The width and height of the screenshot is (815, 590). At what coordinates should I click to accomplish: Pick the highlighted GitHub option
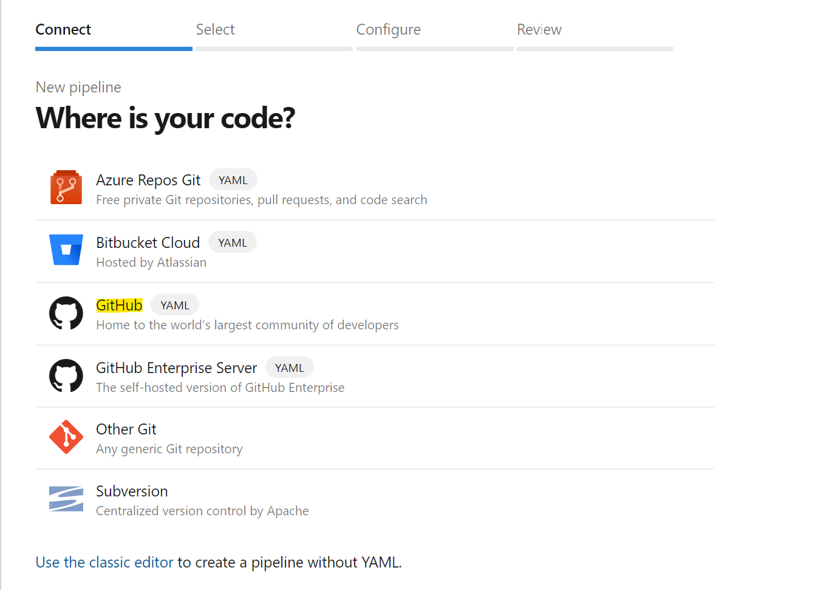(x=119, y=306)
